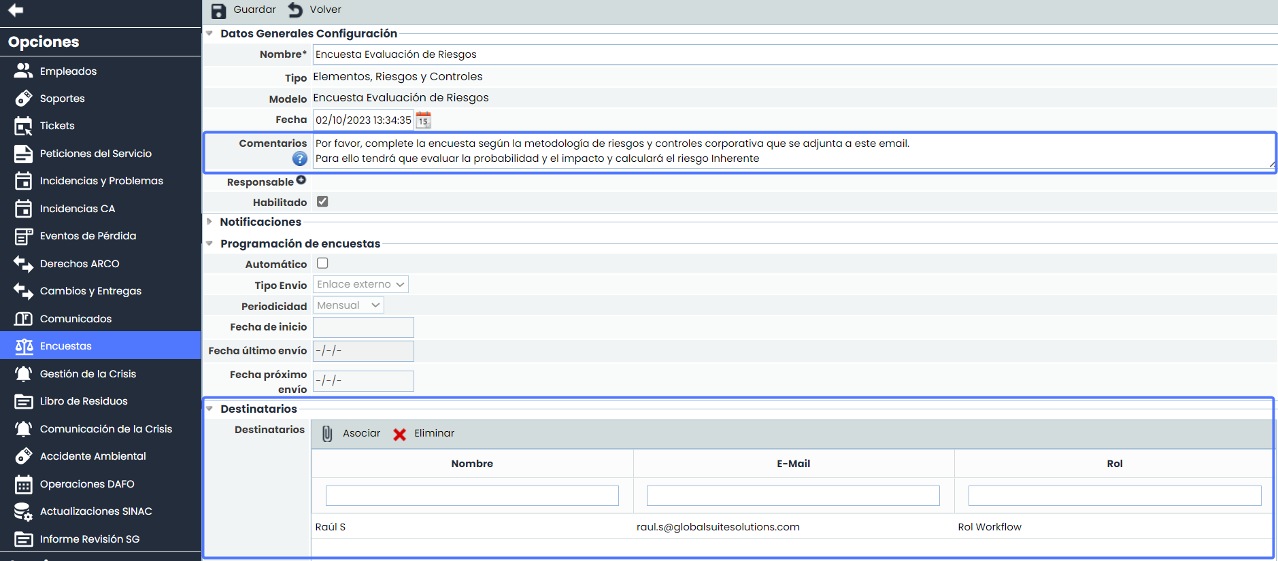Uncheck the Habilitado checkbox
The width and height of the screenshot is (1278, 561).
point(322,201)
